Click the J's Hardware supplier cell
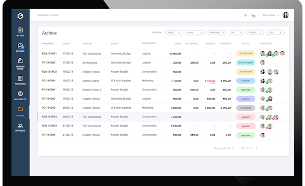Image resolution: width=305 pixels, height=186 pixels. click(x=89, y=63)
